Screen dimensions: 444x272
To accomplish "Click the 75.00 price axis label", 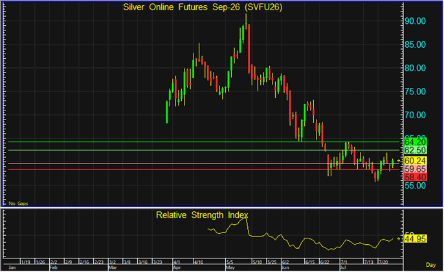I will tap(415, 92).
